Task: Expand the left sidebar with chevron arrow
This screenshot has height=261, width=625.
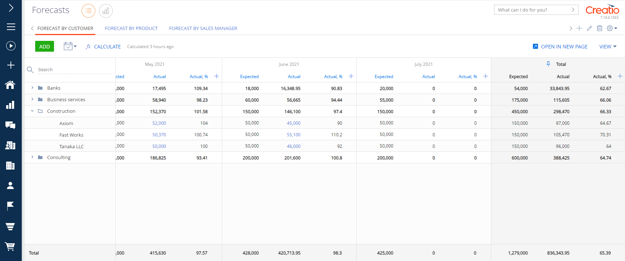Action: pos(11,8)
